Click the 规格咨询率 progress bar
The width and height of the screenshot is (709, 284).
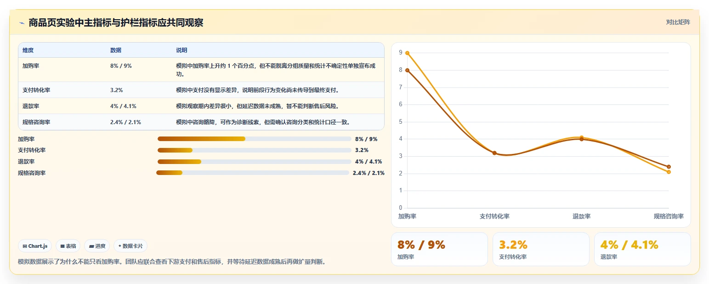tap(253, 173)
